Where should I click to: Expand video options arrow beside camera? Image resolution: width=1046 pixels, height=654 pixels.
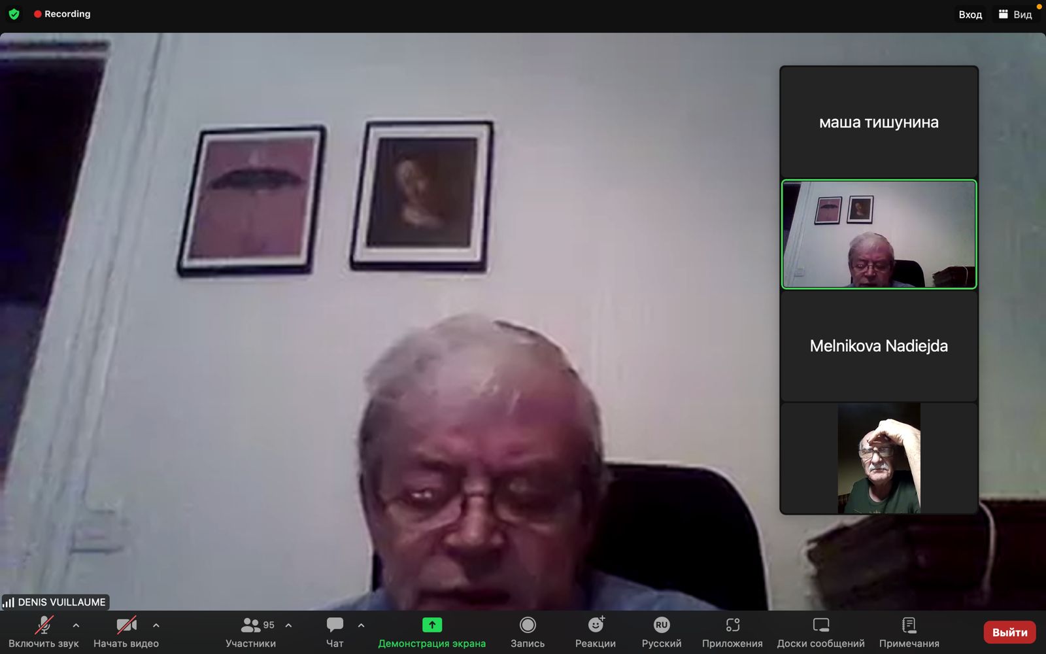click(x=156, y=625)
